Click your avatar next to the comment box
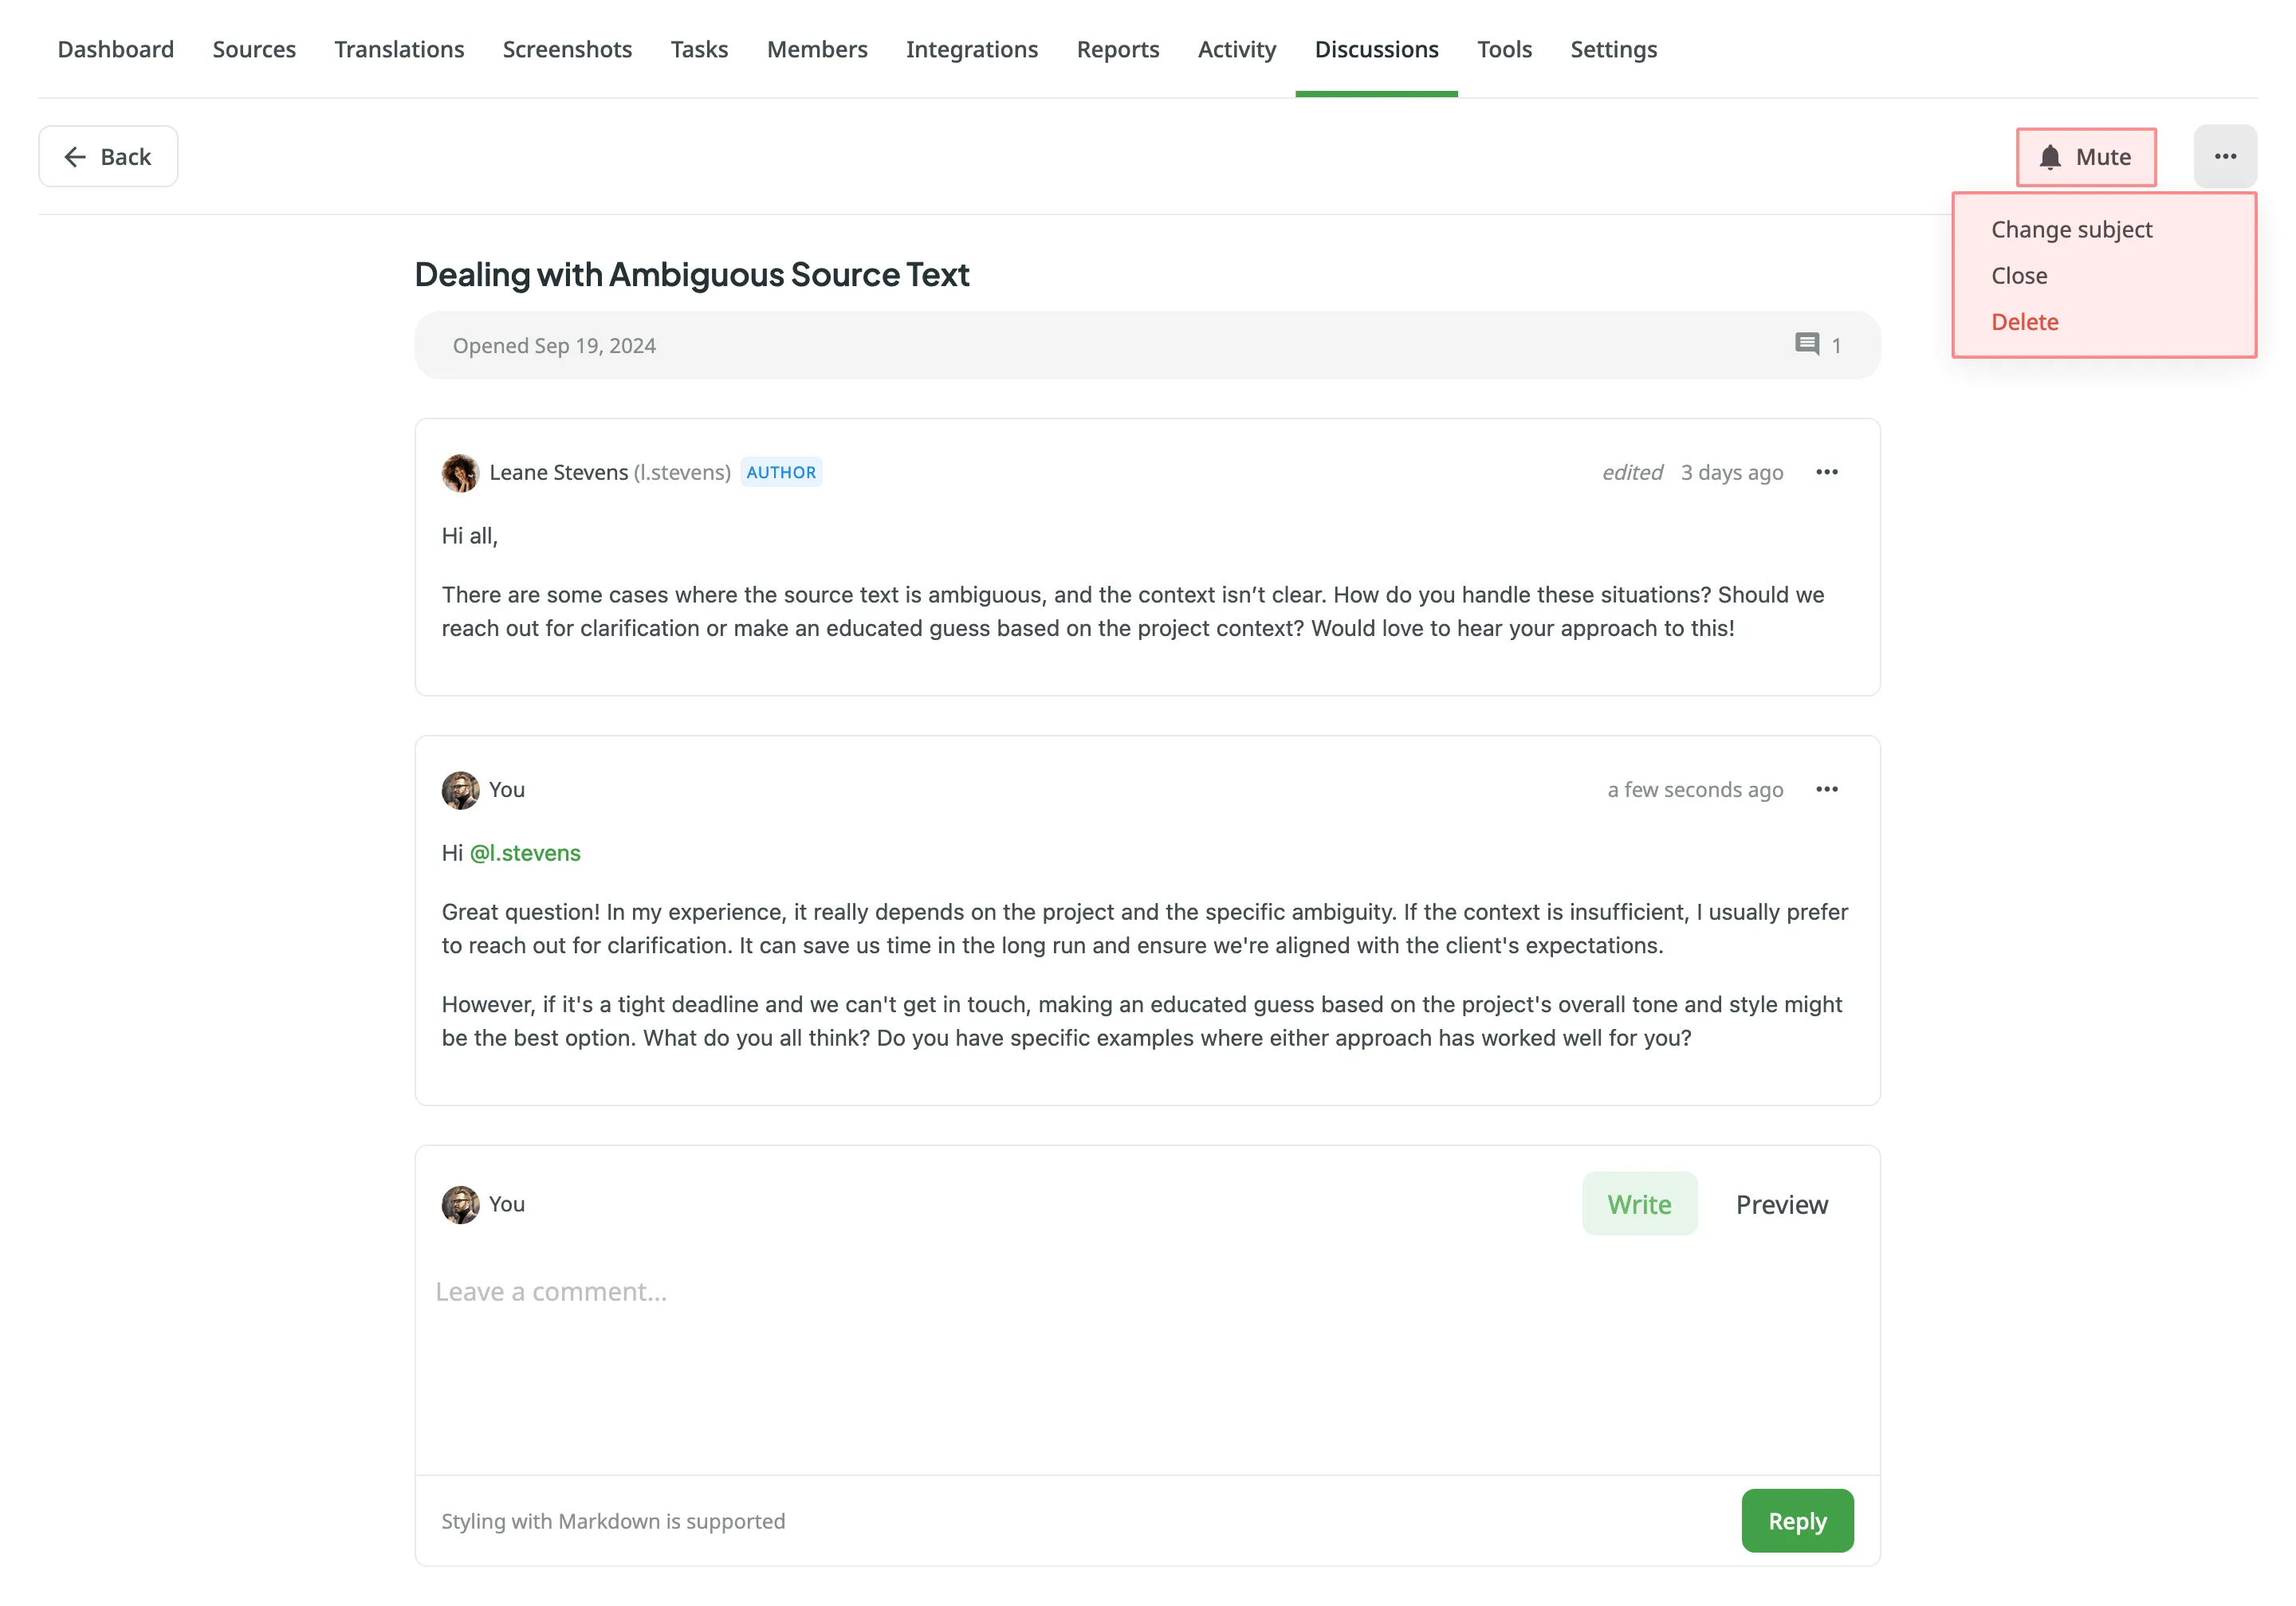Image resolution: width=2296 pixels, height=1606 pixels. pyautogui.click(x=460, y=1205)
